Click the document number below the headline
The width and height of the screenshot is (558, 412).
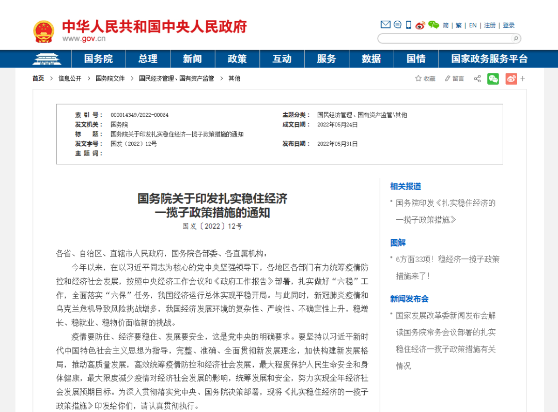click(x=212, y=226)
